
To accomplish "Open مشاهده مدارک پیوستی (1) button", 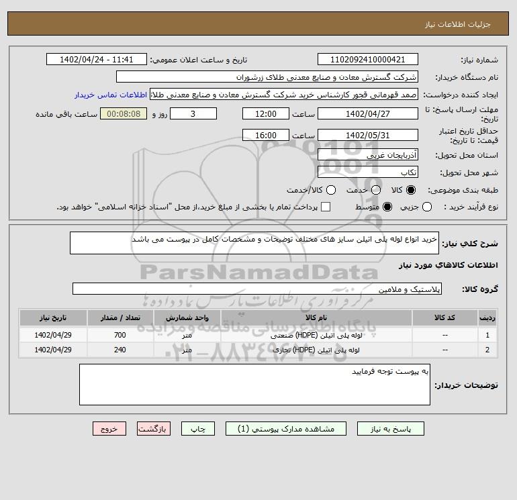I will [x=286, y=429].
